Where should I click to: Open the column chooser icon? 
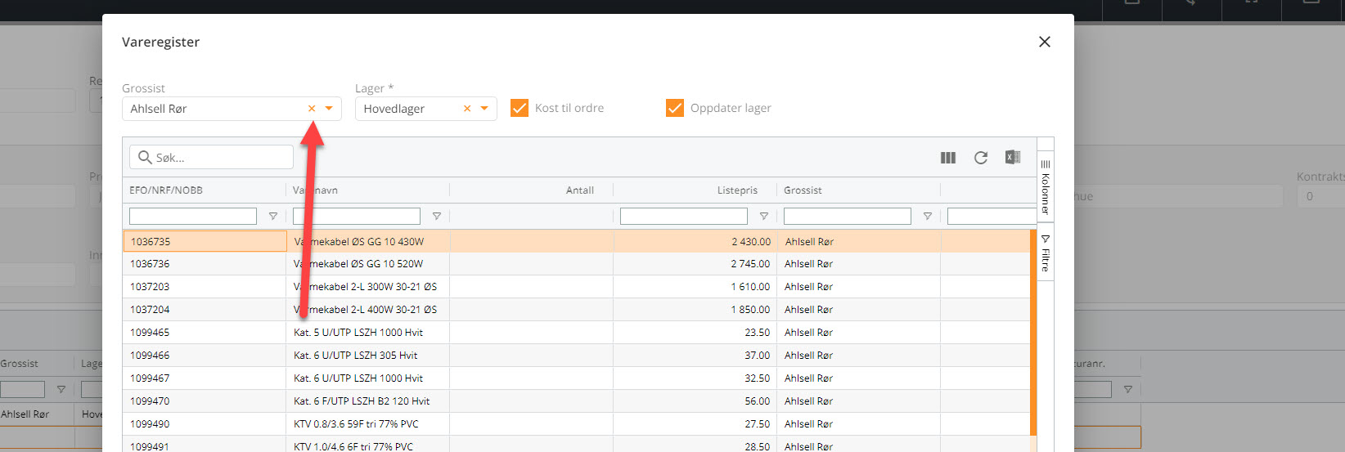[948, 158]
